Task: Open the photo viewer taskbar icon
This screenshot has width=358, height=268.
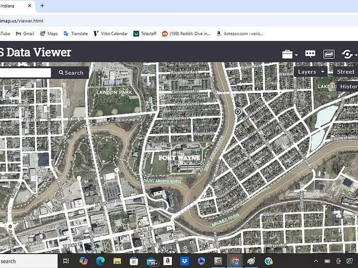Action: (218, 261)
